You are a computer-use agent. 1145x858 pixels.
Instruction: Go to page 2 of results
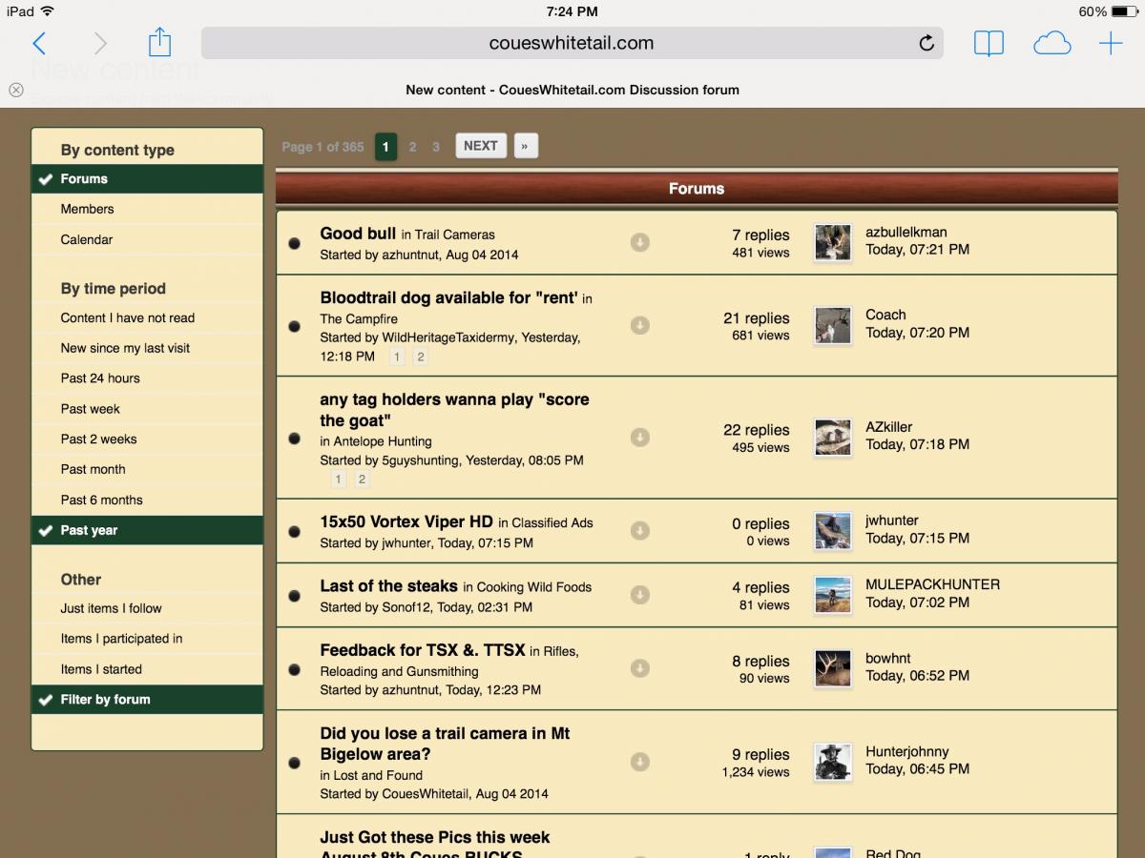click(x=412, y=147)
